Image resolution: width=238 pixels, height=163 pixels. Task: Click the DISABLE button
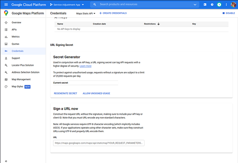[229, 13]
